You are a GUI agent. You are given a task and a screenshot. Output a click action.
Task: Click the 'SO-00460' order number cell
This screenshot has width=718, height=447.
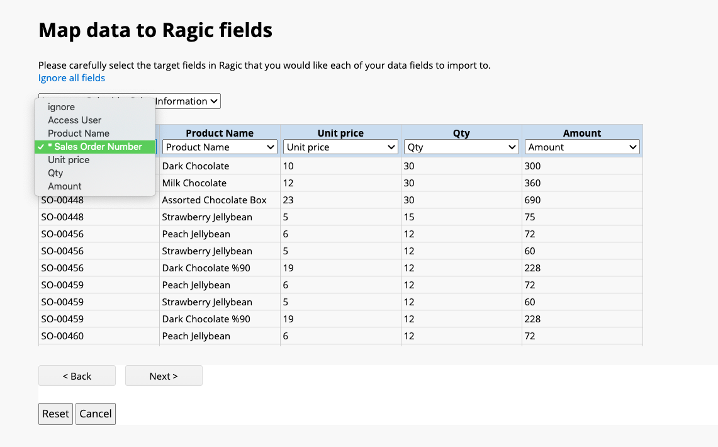tap(99, 336)
